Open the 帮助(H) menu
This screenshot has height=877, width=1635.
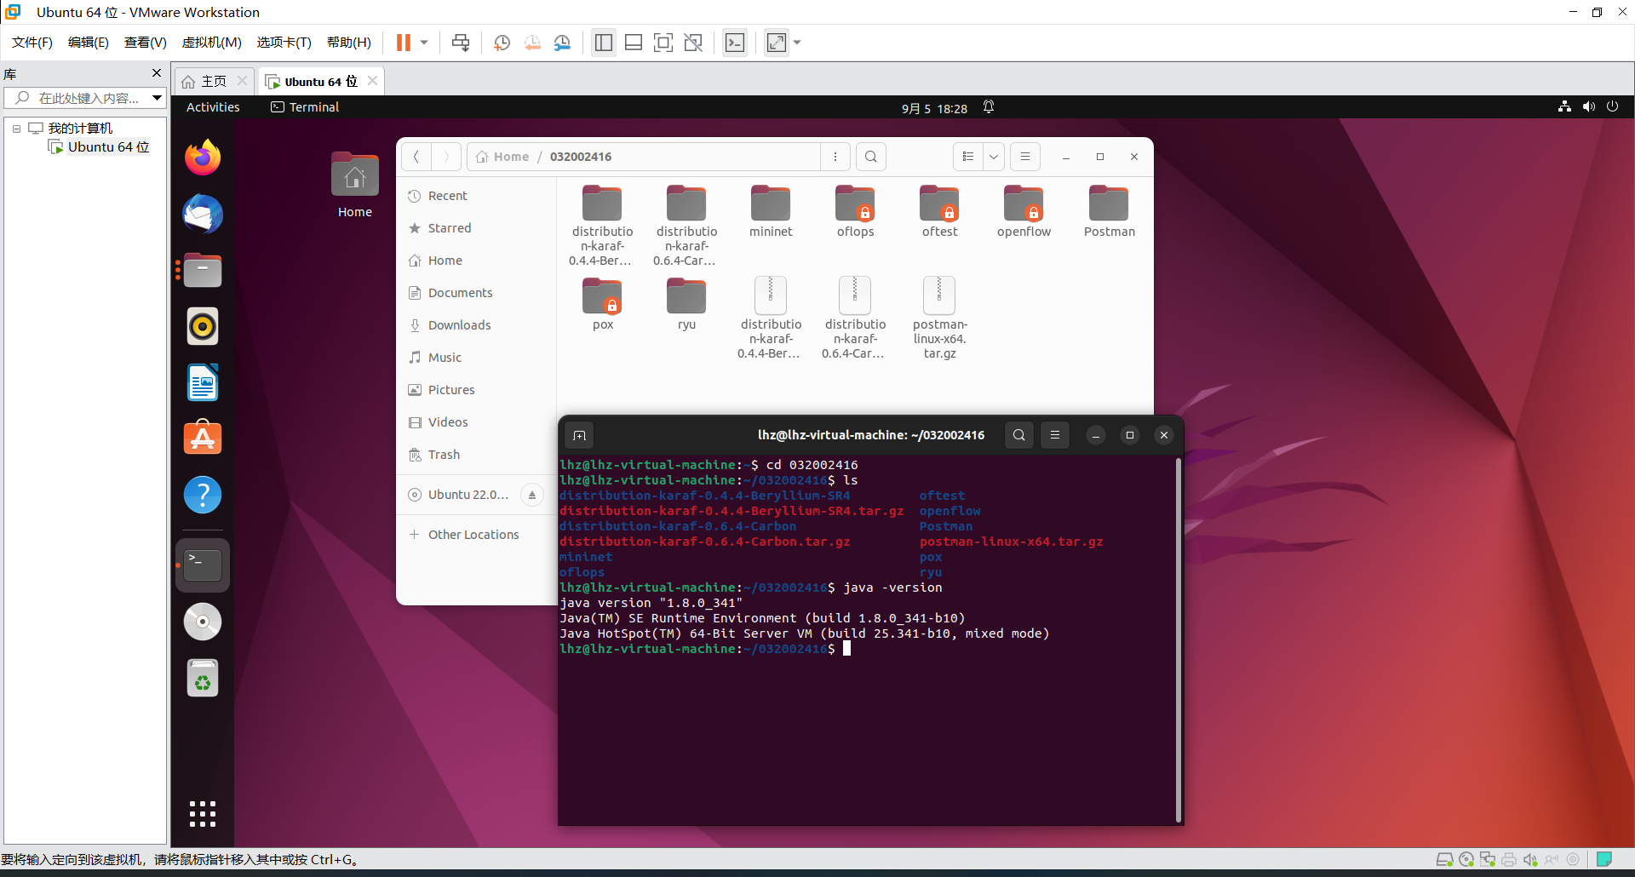click(349, 43)
